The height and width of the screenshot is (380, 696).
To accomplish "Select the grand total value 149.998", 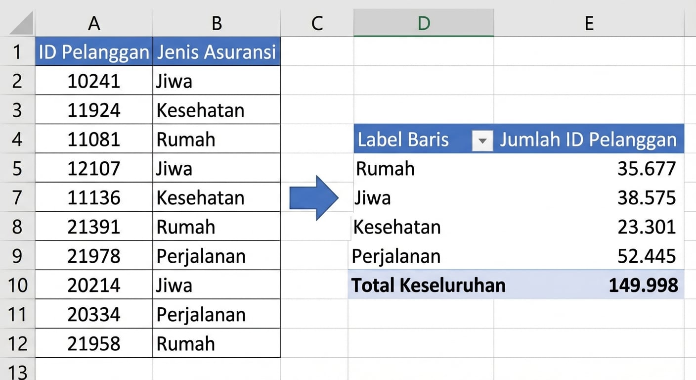I will (x=644, y=285).
